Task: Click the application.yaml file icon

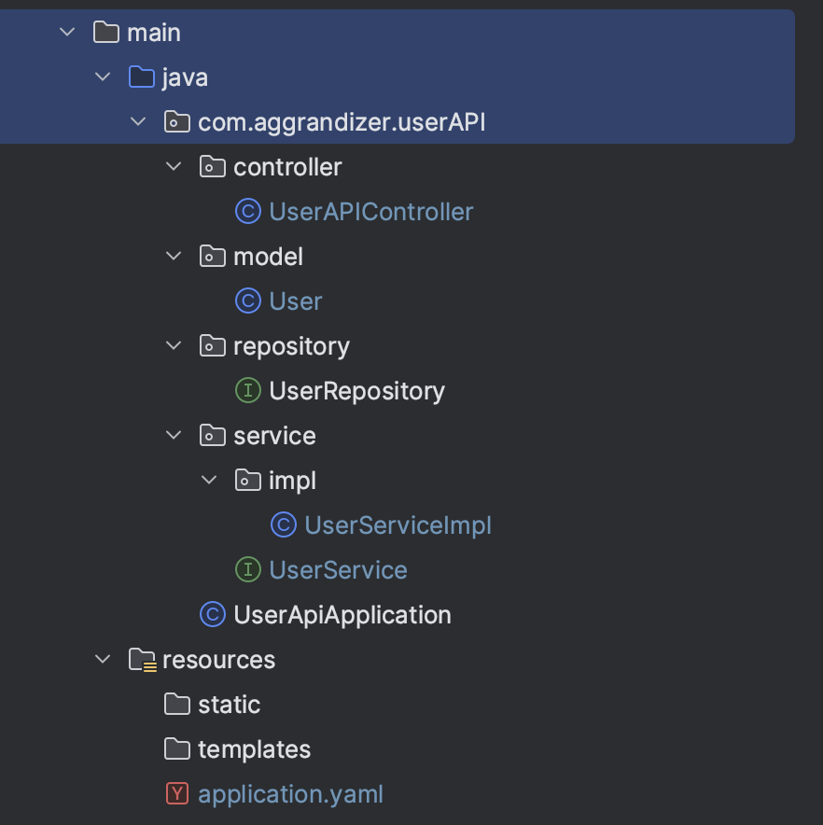Action: click(x=176, y=794)
